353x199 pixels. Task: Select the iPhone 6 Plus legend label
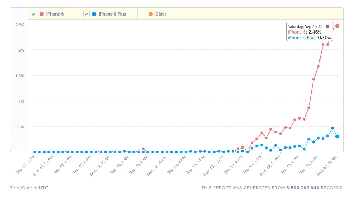(x=112, y=14)
